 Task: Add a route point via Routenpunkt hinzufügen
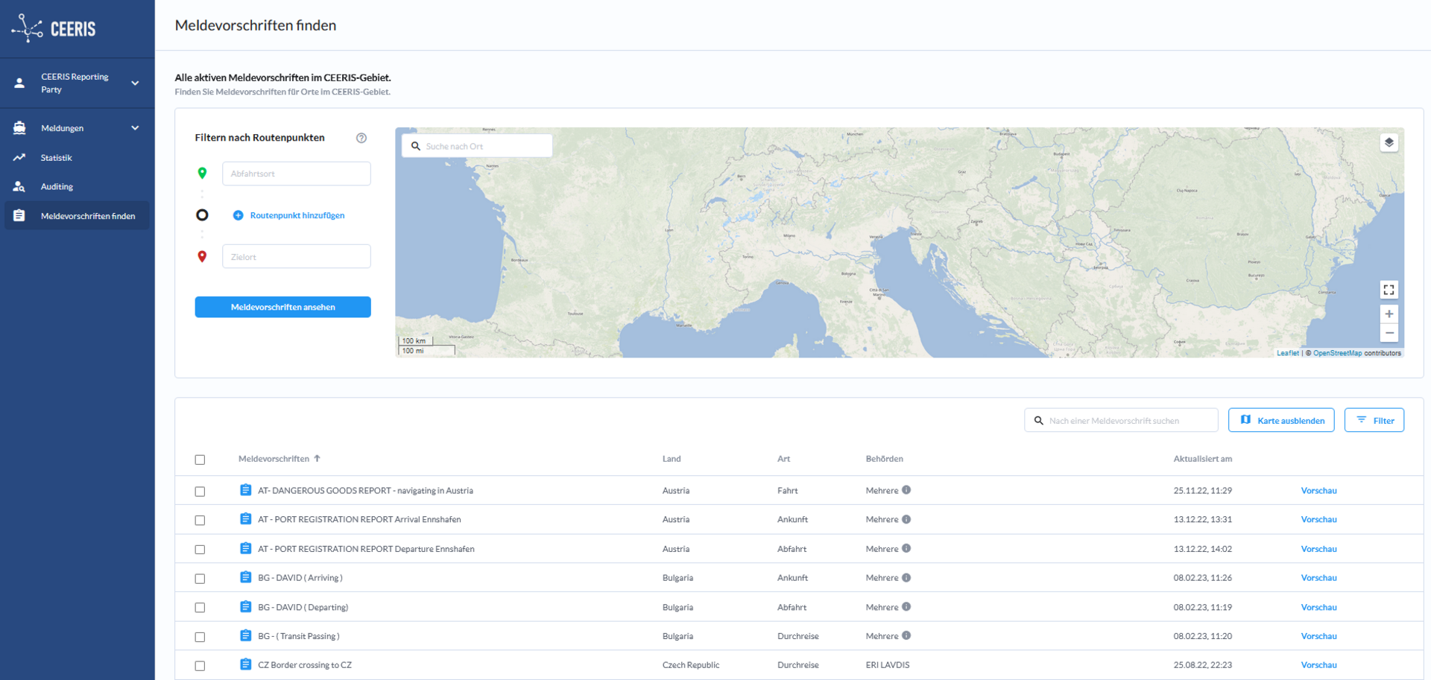point(289,215)
